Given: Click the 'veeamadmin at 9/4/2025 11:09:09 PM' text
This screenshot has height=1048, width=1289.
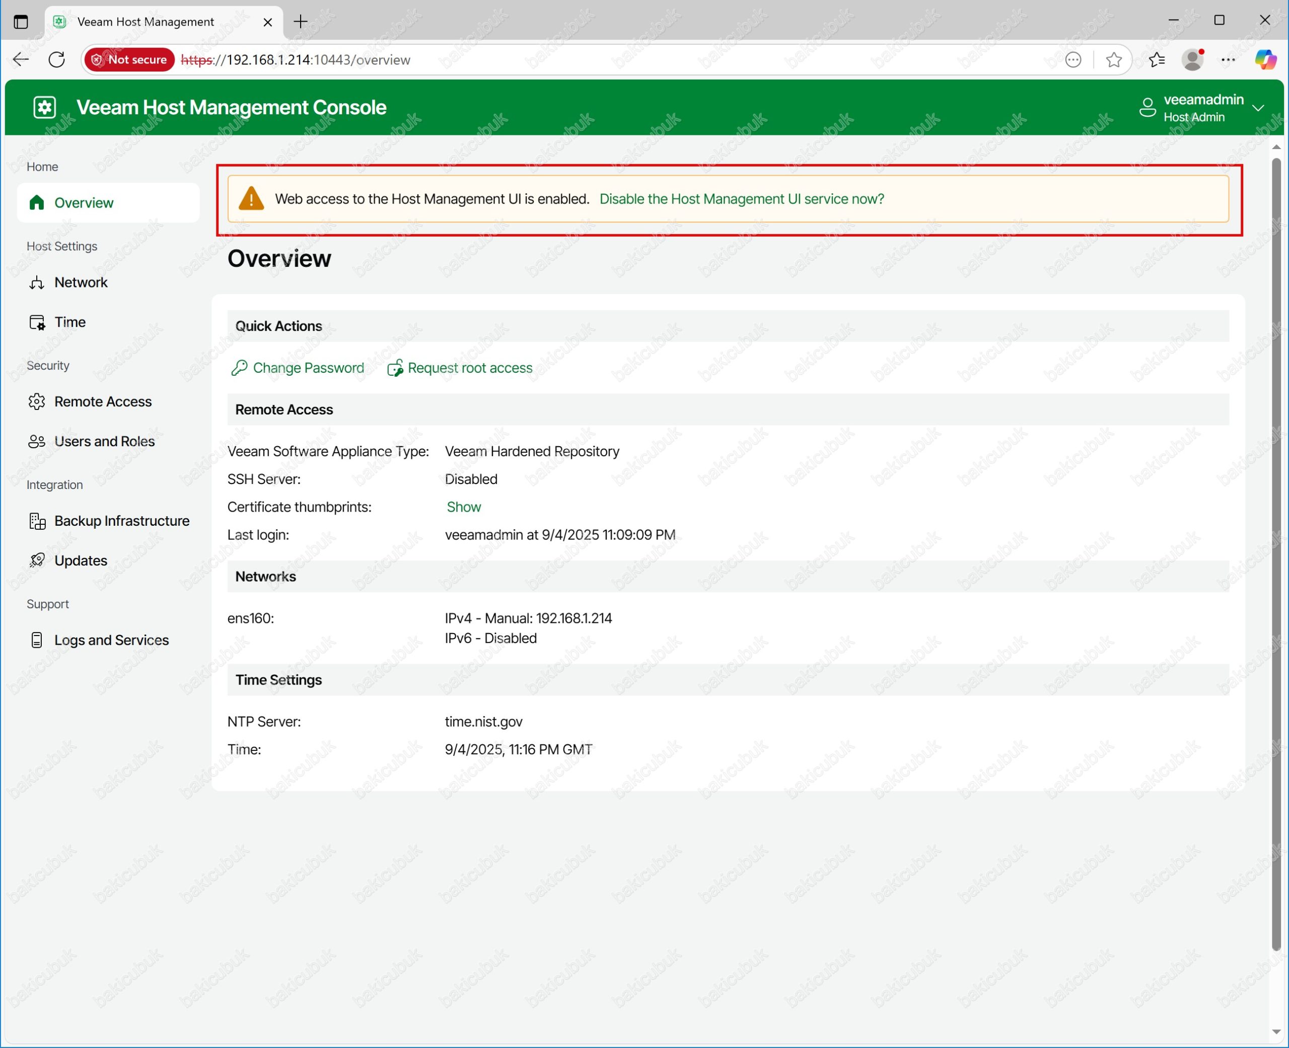Looking at the screenshot, I should pos(560,535).
